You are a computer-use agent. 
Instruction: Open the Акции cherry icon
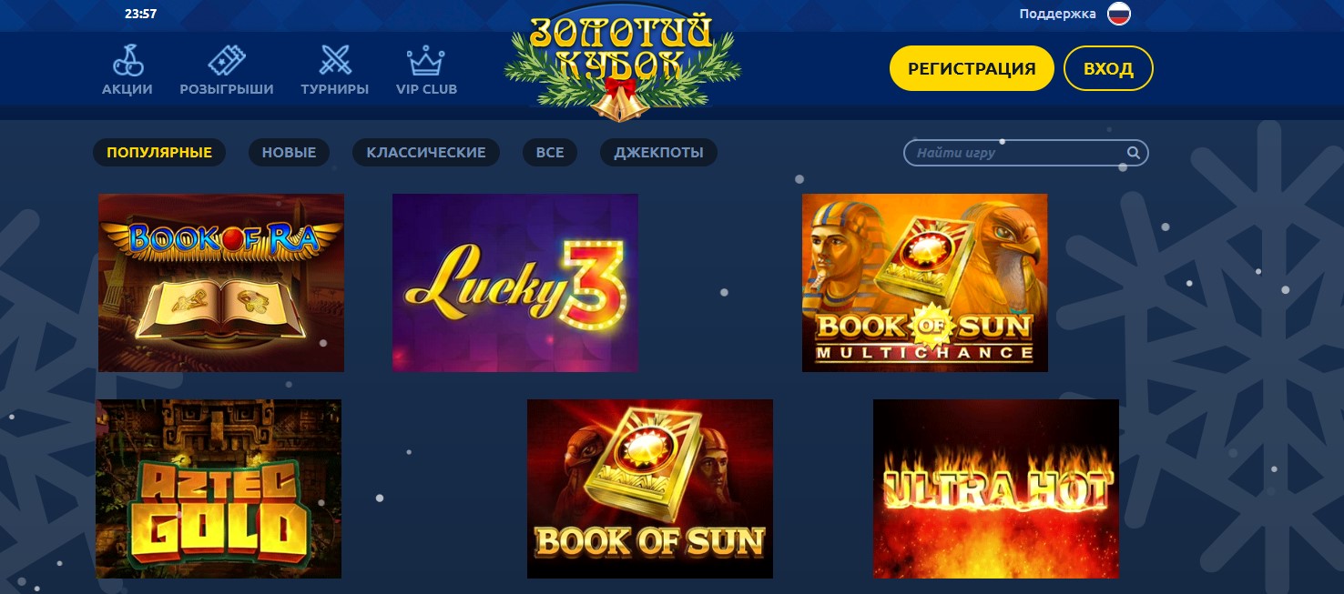127,60
